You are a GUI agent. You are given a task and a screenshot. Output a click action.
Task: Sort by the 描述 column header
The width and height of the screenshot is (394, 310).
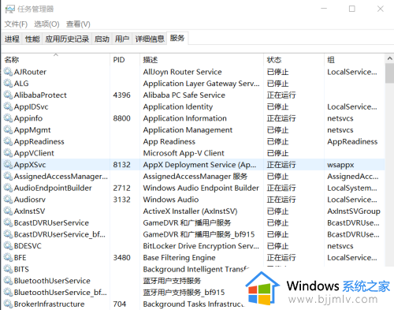tap(202, 60)
